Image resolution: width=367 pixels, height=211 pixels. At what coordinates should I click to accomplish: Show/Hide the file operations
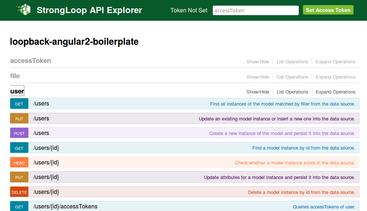click(x=258, y=77)
